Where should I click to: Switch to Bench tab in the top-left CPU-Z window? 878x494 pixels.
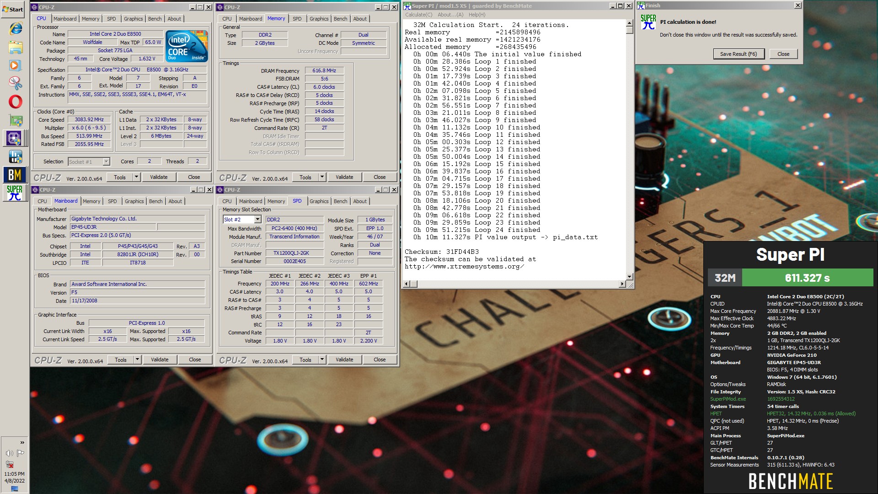tap(155, 19)
